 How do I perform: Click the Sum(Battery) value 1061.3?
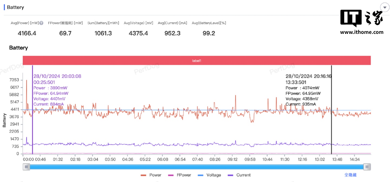pyautogui.click(x=103, y=33)
